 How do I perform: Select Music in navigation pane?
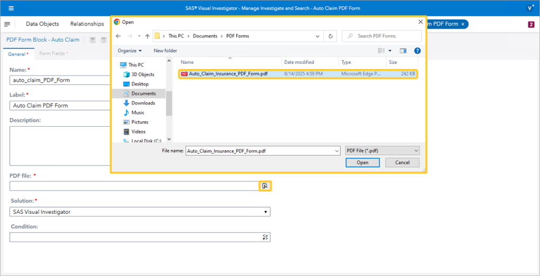tap(134, 113)
